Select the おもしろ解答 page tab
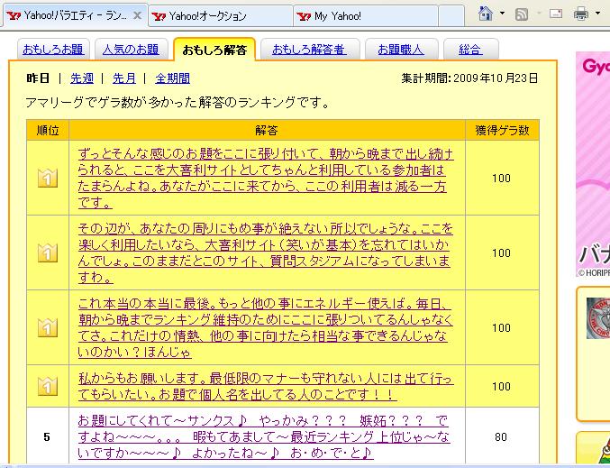Viewport: 610px width, 468px height. click(x=214, y=50)
